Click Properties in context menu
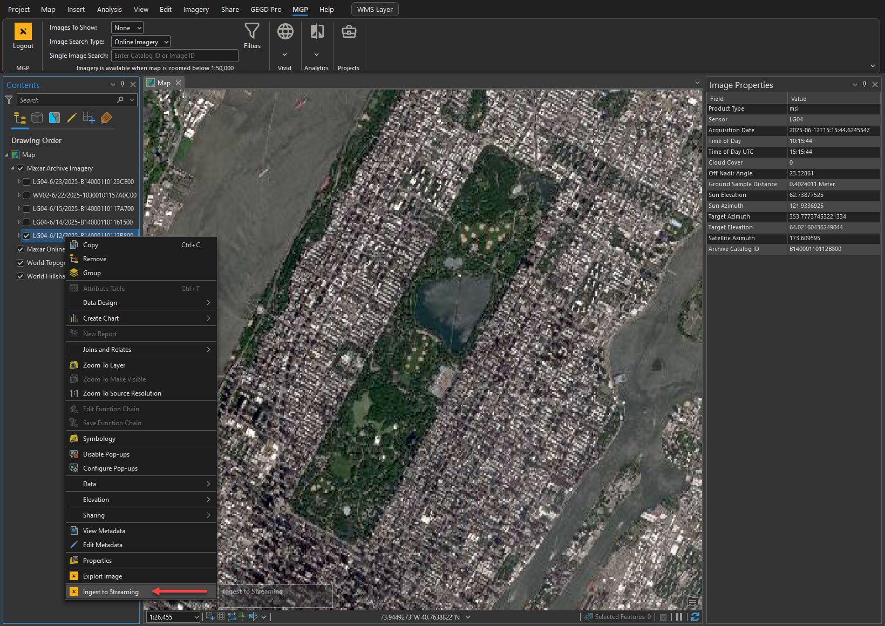 (141, 561)
